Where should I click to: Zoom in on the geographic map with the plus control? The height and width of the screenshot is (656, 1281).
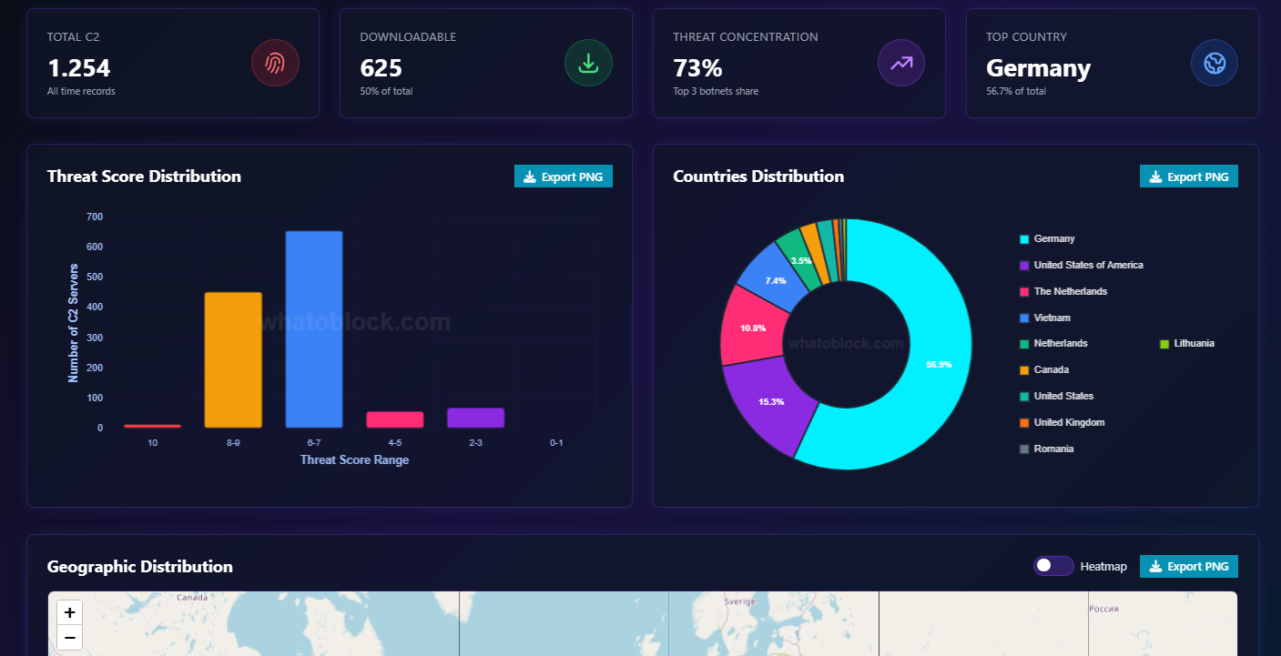(x=69, y=612)
